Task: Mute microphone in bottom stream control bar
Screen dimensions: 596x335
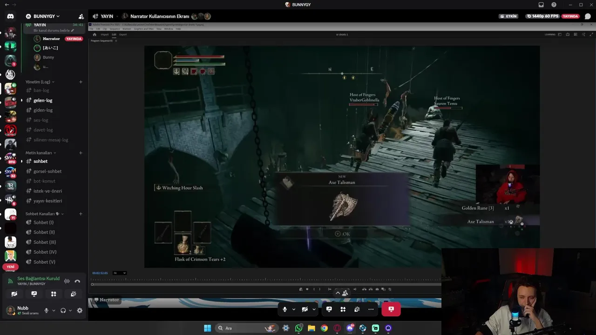Action: 284,309
